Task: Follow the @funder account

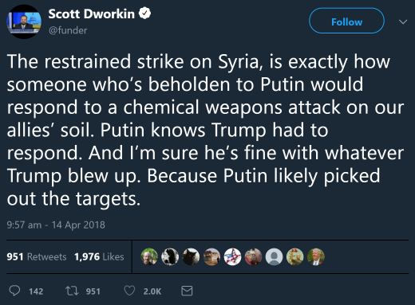Action: [x=346, y=21]
